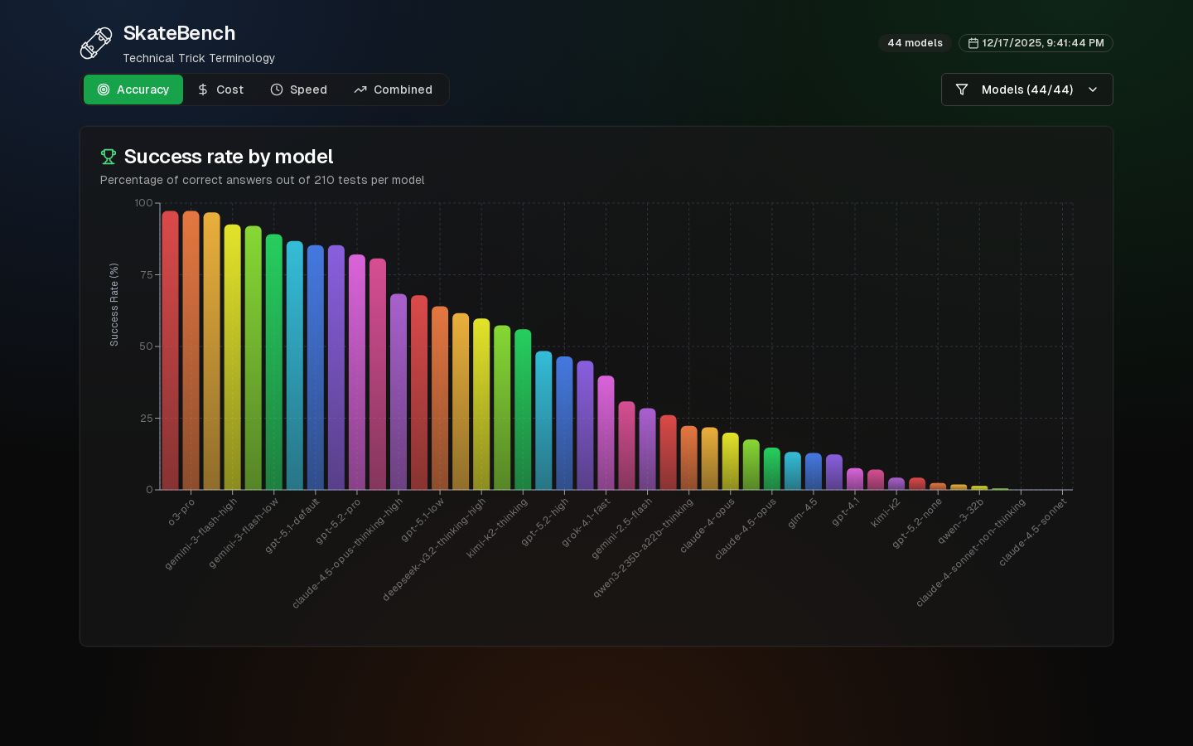Click the filter funnel icon beside Models
Screen dimensions: 1193x746
962,90
